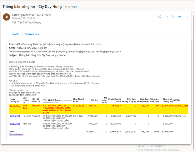
Task: Click the Reply All double-arrow icon
Action: (x=173, y=16)
